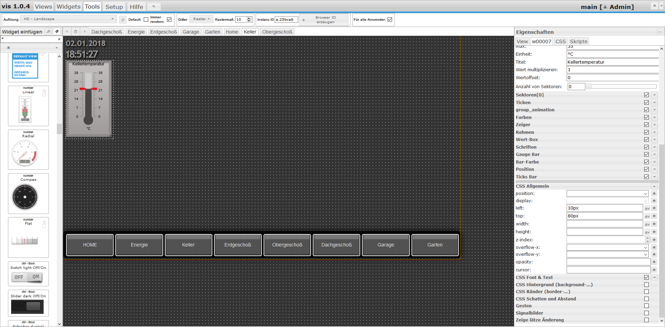Click the Anzahl von Sektoren slider handle
Viewport: 665px width, 327px height.
click(588, 87)
